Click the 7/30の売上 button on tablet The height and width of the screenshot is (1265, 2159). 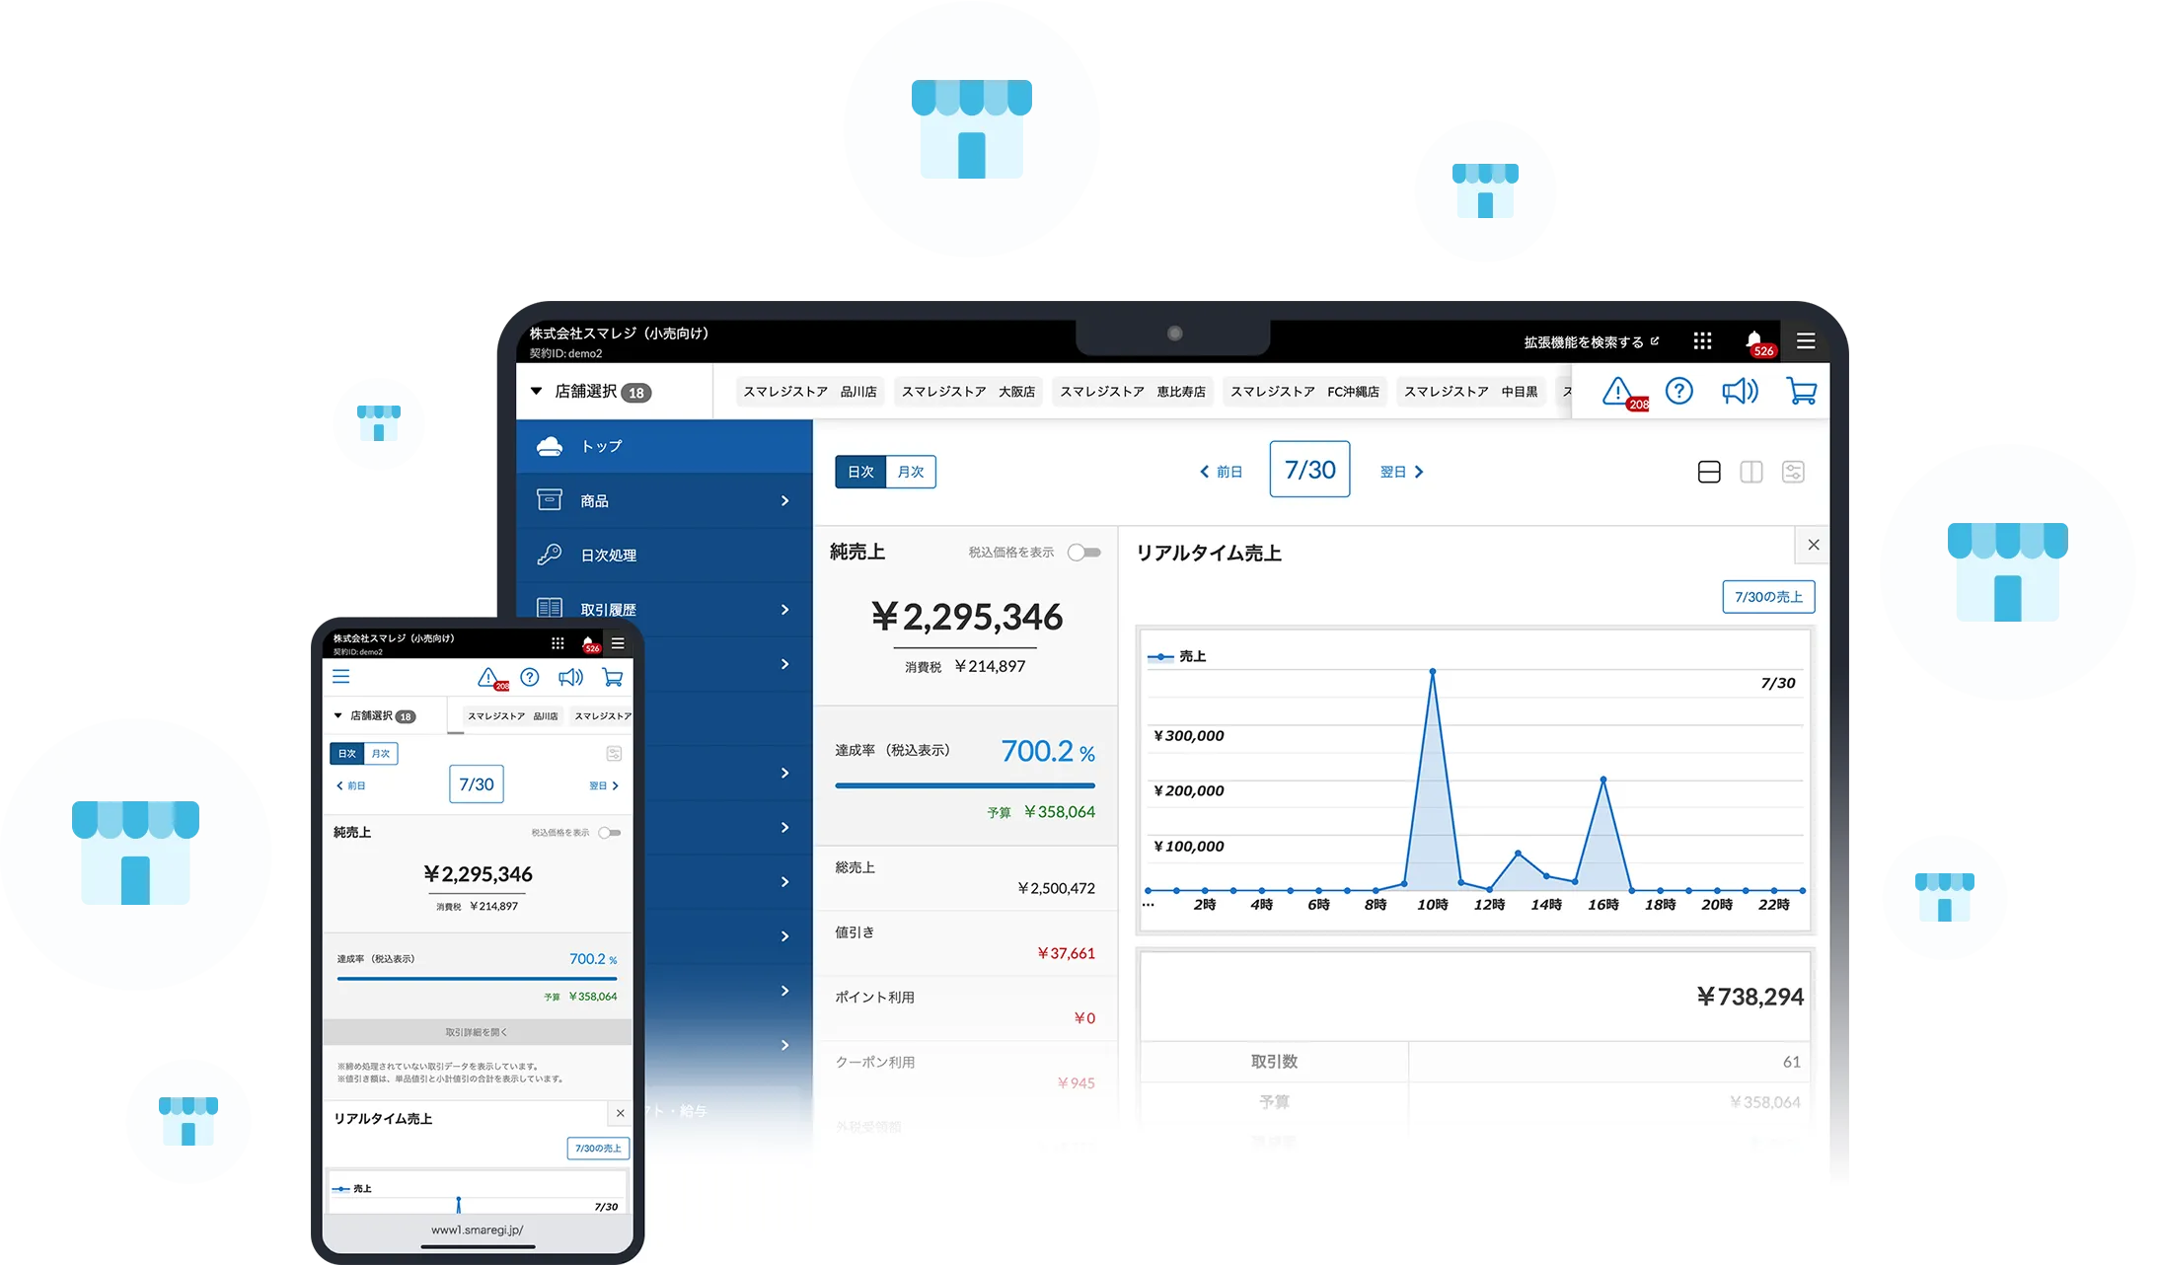click(x=1768, y=597)
